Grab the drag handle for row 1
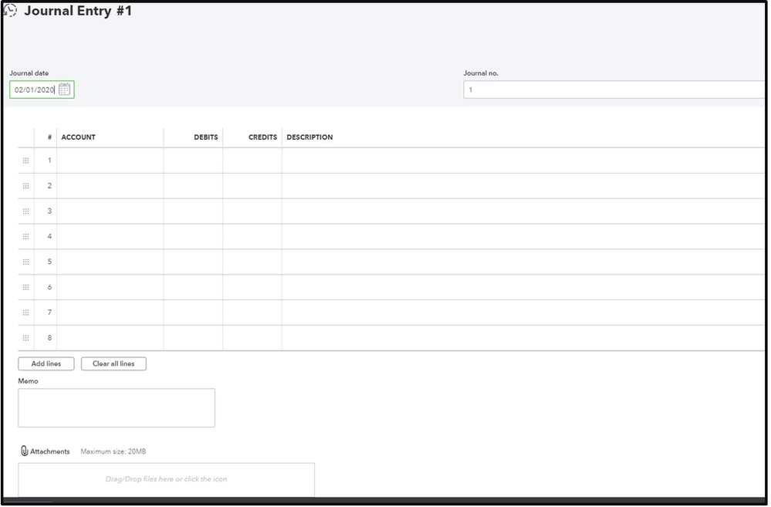The height and width of the screenshot is (507, 771). 26,161
